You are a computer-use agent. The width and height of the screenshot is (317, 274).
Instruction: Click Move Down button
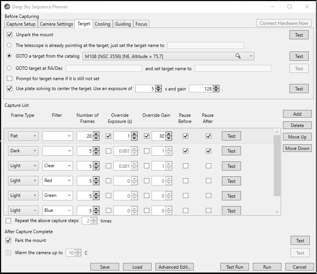297,148
